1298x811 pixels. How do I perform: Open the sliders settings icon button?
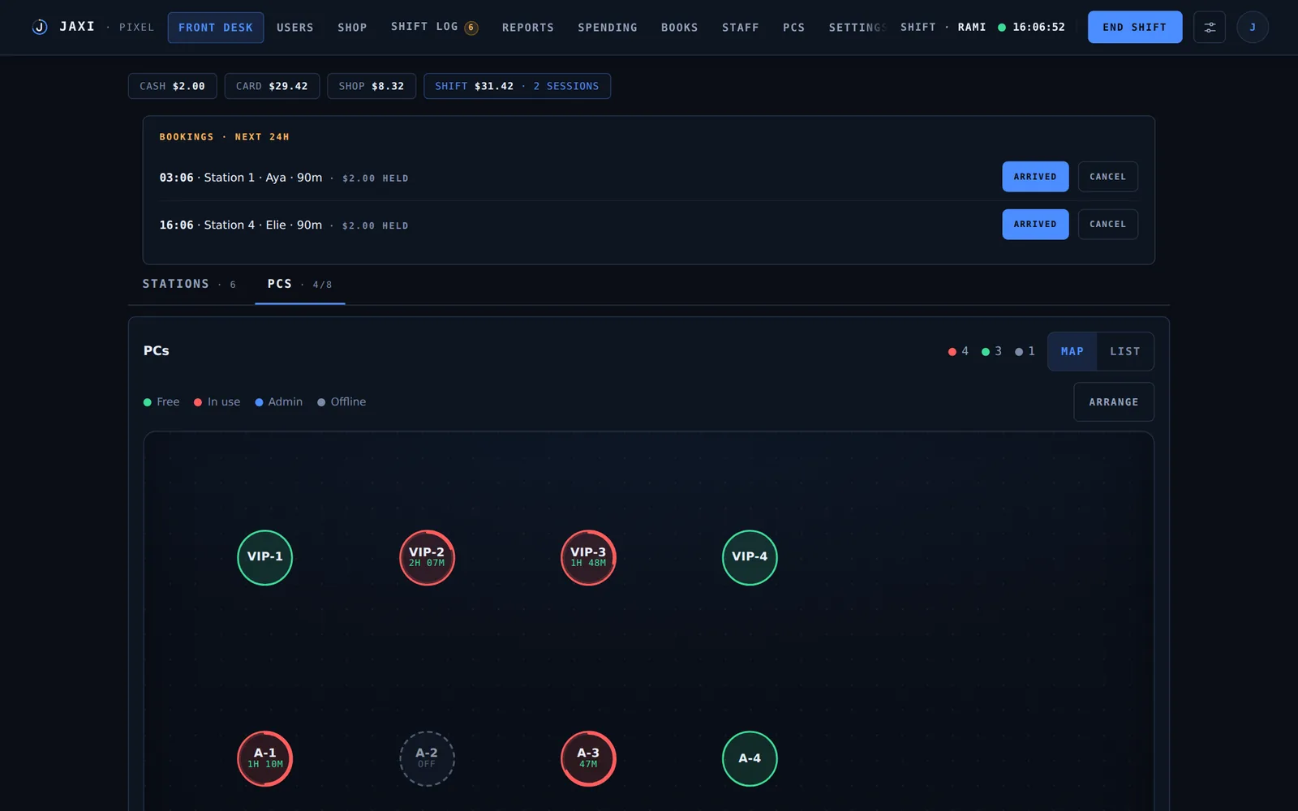coord(1209,27)
